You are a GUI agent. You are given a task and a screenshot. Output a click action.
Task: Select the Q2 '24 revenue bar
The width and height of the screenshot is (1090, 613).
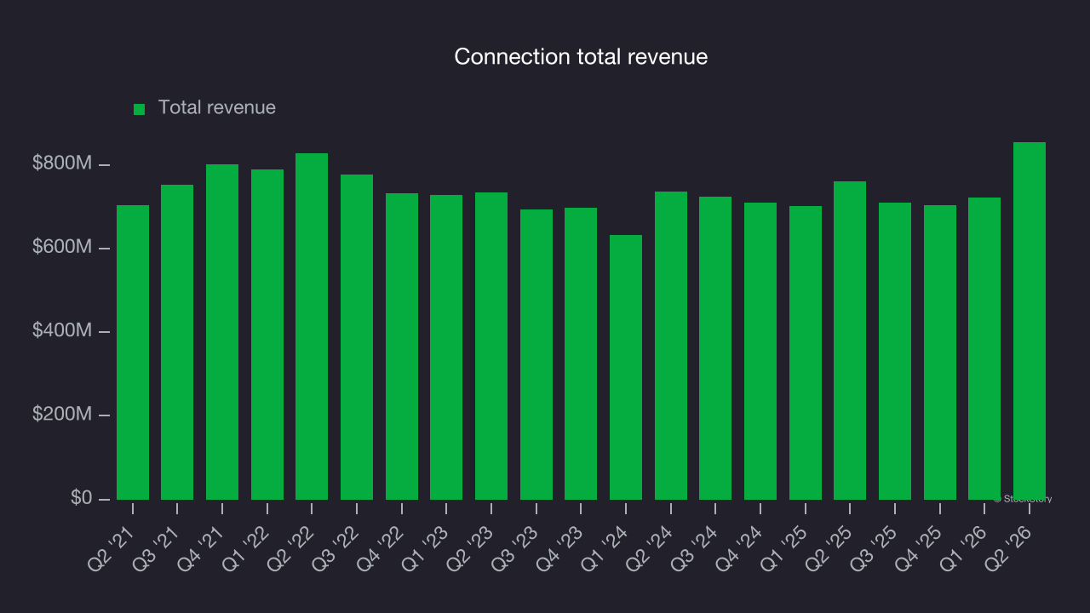pyautogui.click(x=671, y=346)
